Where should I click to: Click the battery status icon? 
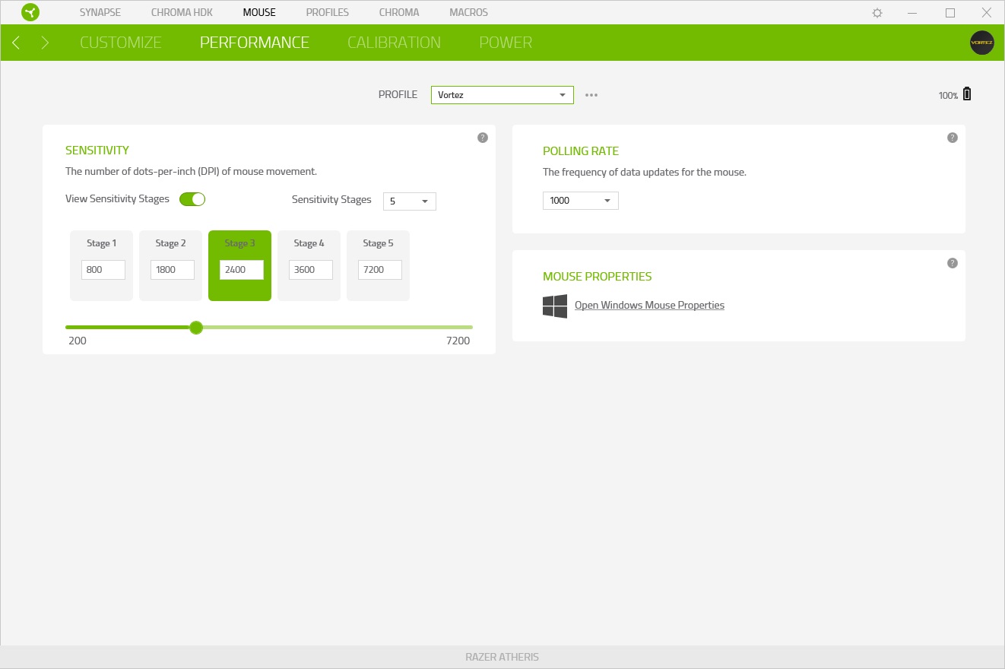967,94
